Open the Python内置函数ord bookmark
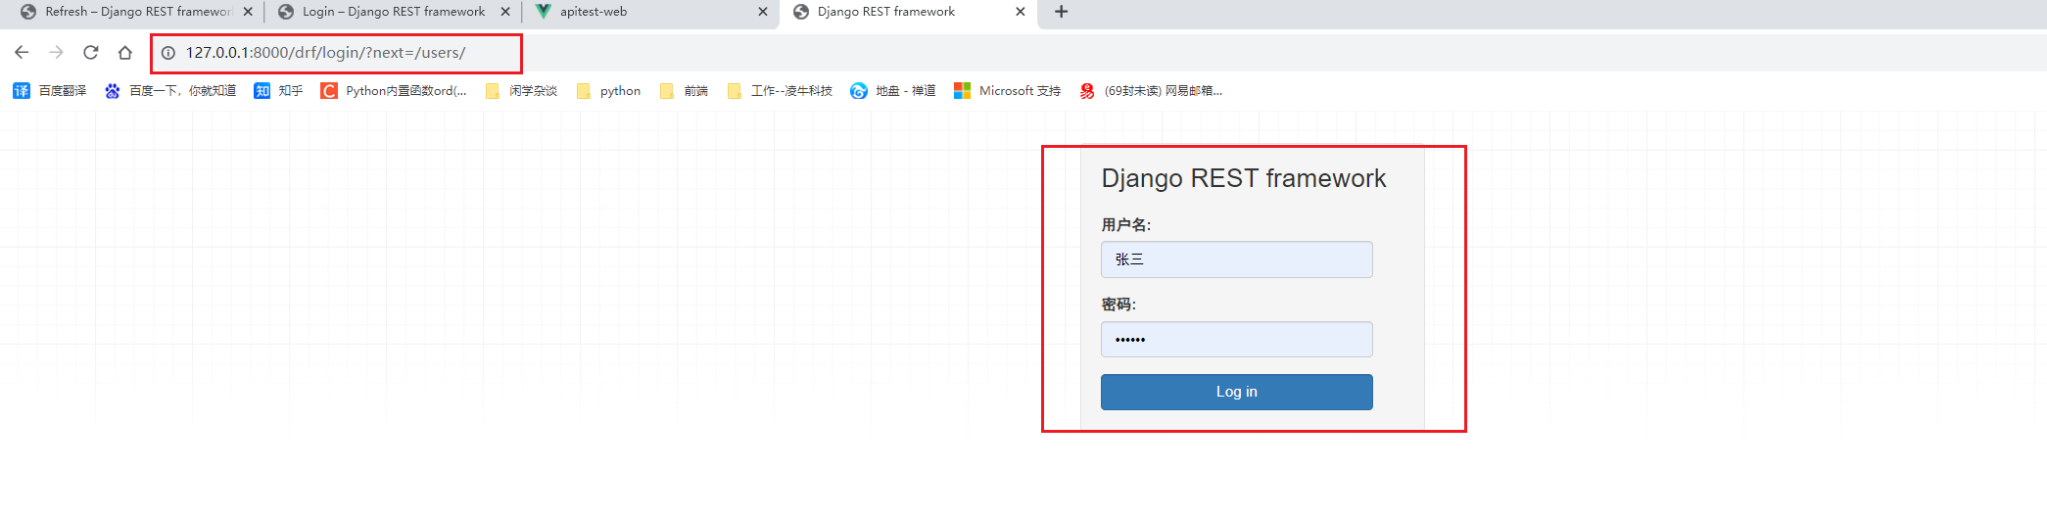The width and height of the screenshot is (2047, 517). tap(394, 91)
